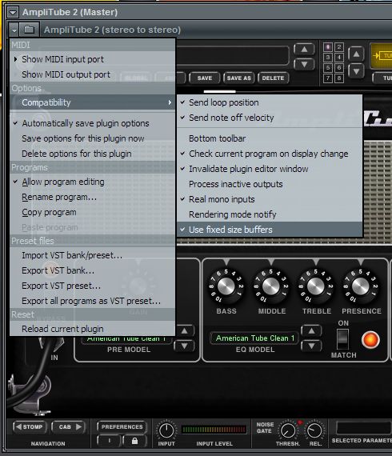
Task: Toggle Allow program editing
Action: pos(93,182)
